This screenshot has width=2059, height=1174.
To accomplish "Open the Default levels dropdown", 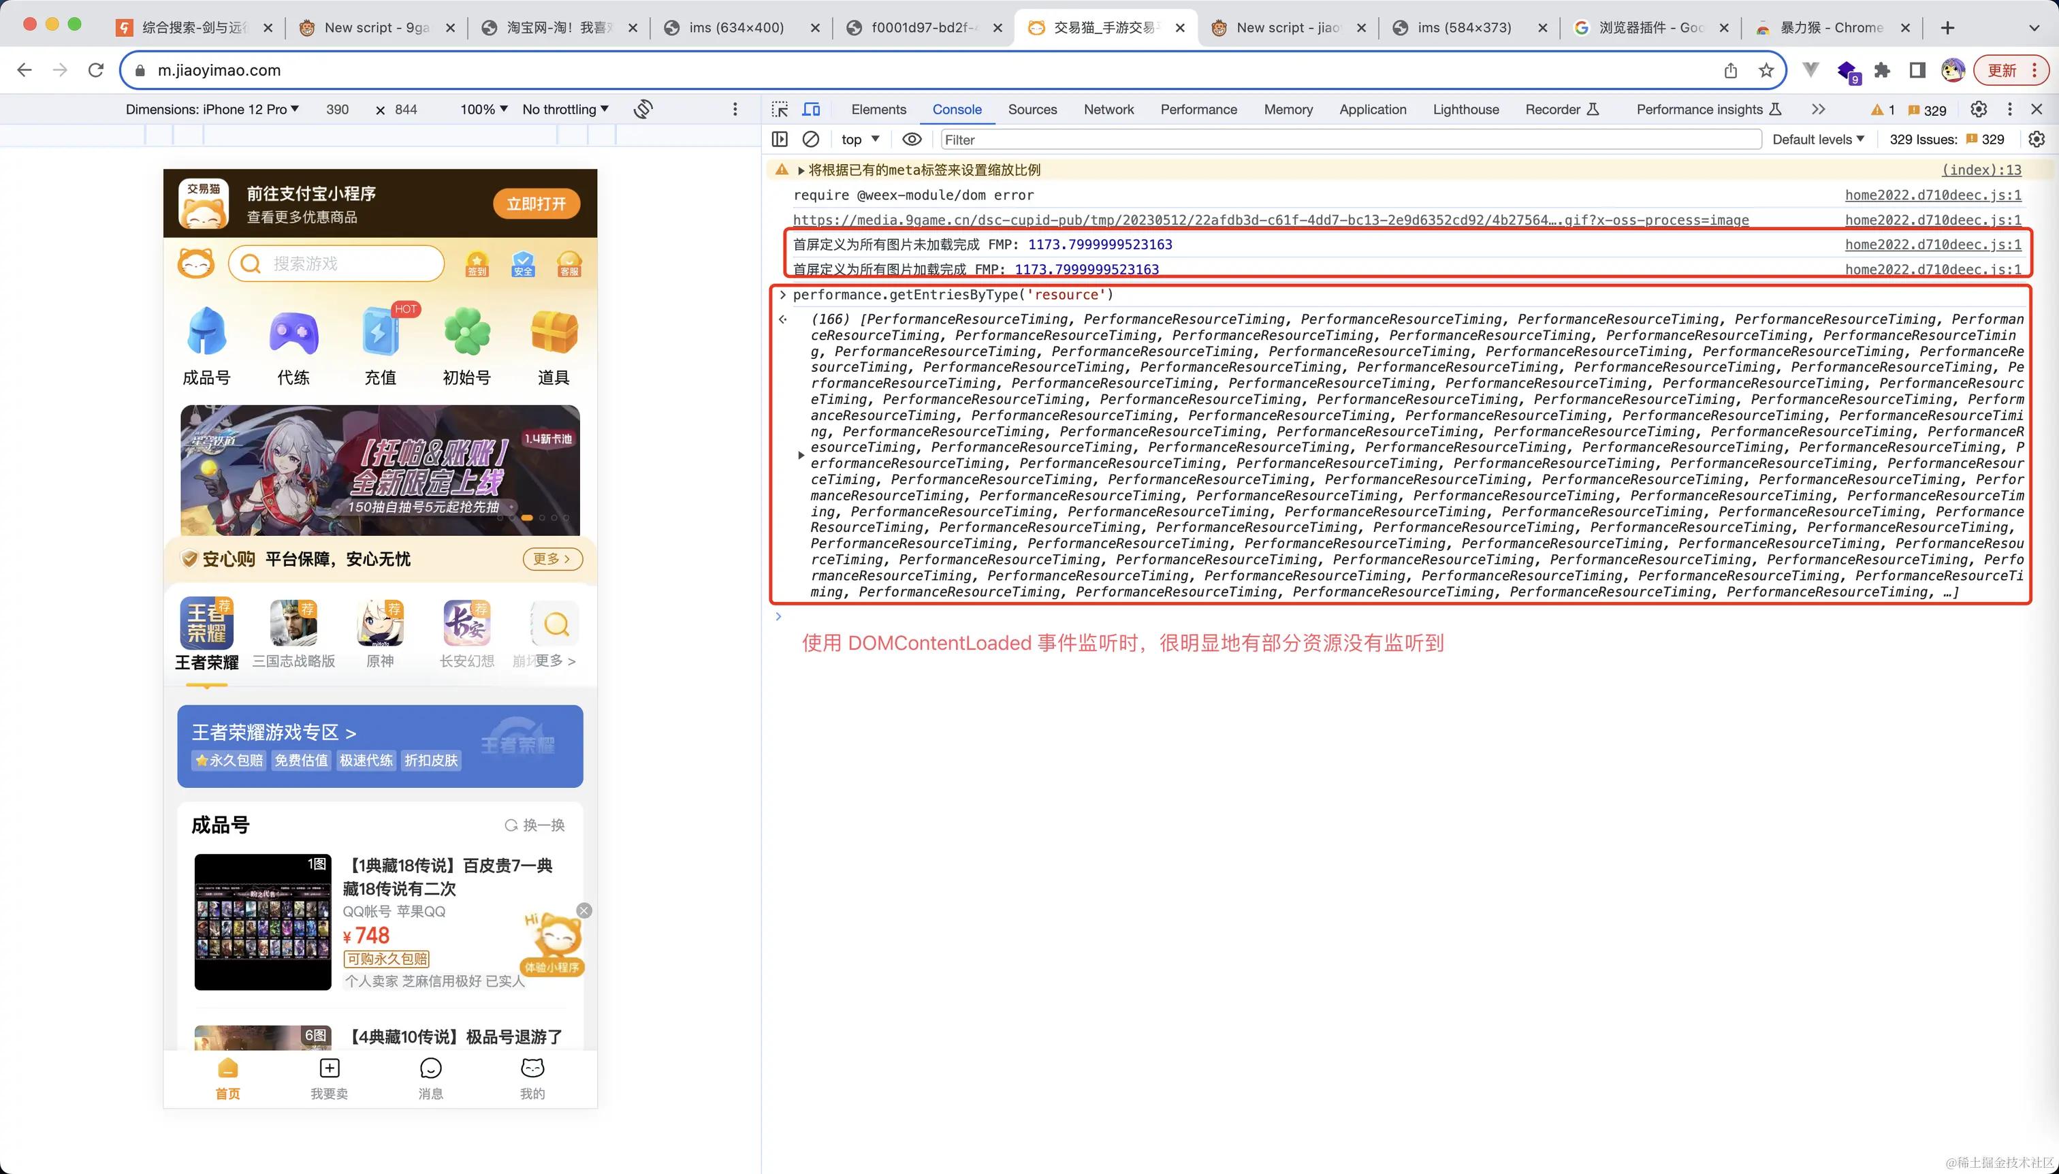I will point(1818,139).
